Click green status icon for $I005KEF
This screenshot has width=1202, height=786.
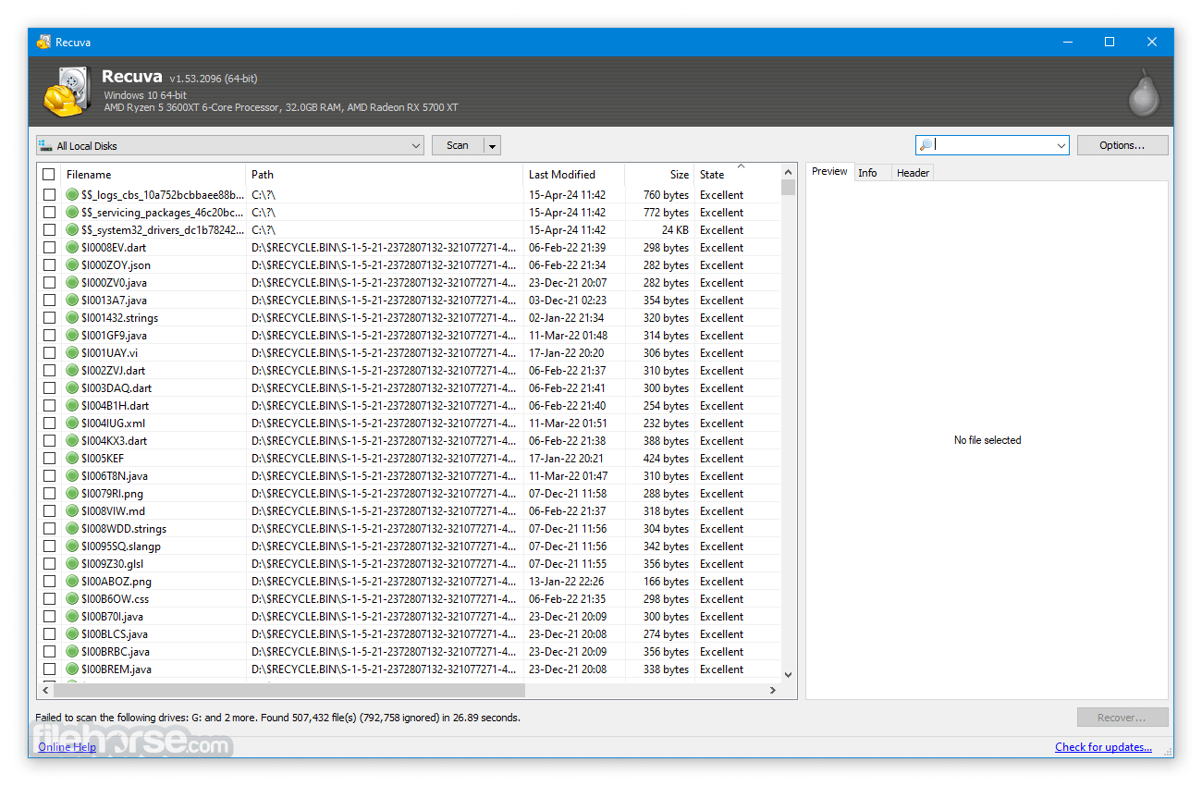coord(73,459)
